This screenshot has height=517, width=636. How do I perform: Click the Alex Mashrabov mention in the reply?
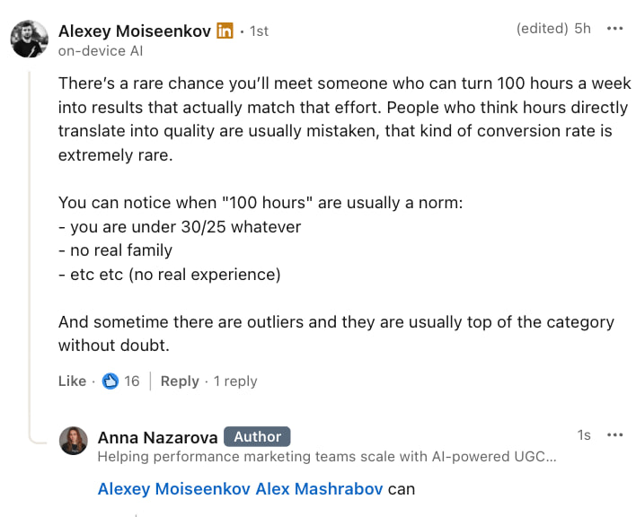point(319,489)
